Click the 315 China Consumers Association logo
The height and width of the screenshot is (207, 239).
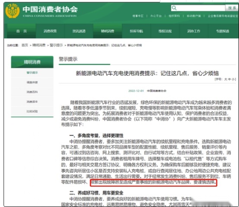click(13, 11)
